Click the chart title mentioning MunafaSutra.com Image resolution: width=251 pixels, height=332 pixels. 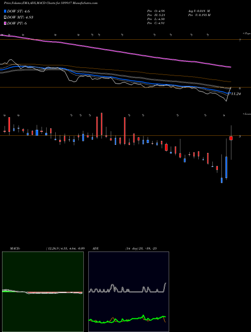(51, 3)
